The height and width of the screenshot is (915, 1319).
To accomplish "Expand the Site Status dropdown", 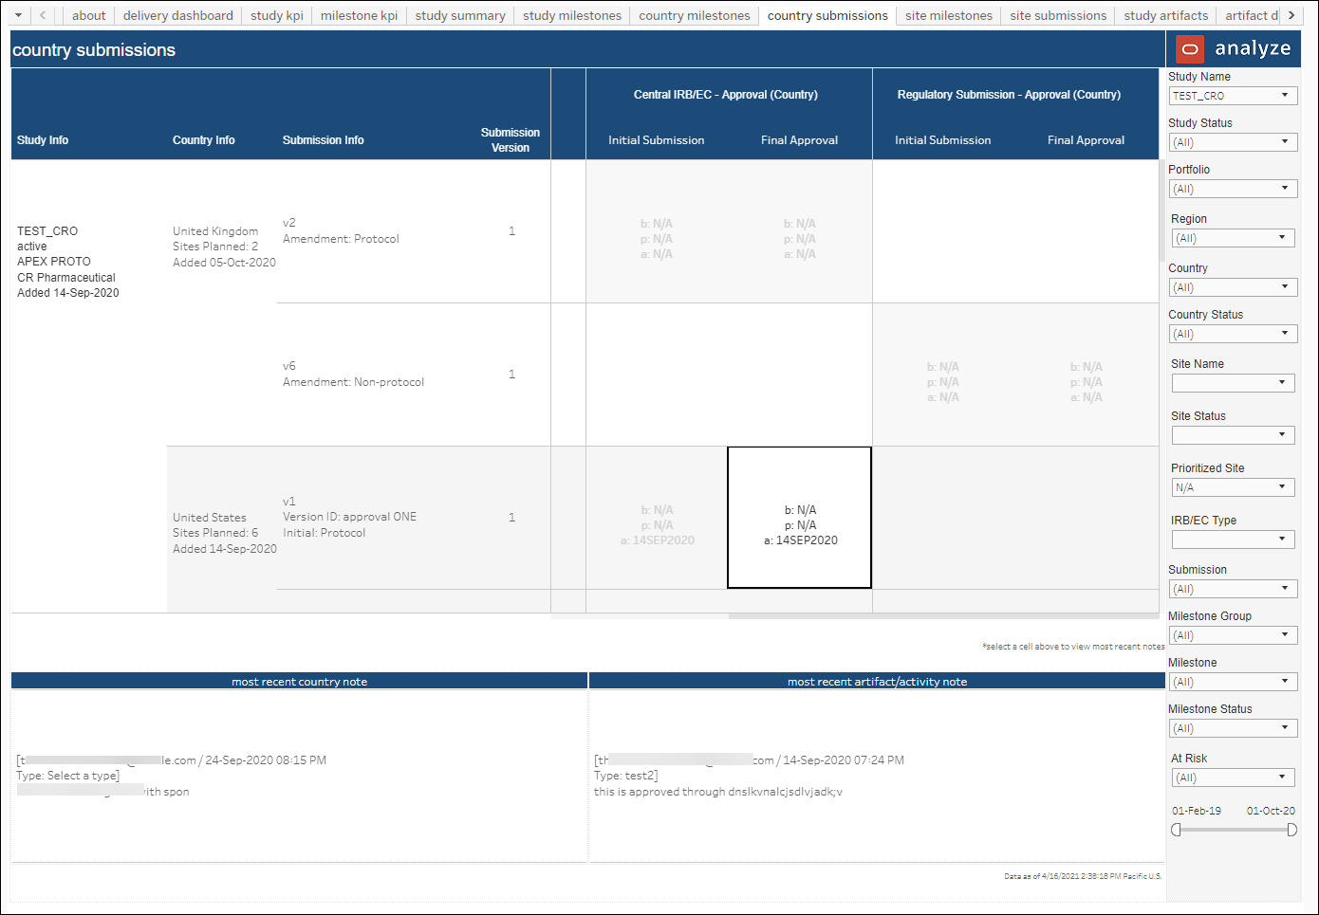I will (1234, 435).
